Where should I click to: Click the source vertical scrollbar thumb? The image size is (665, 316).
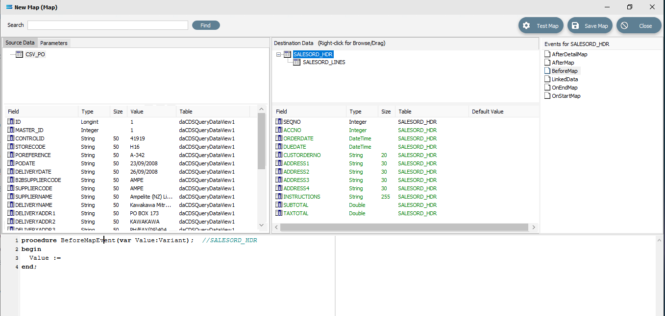point(261,142)
